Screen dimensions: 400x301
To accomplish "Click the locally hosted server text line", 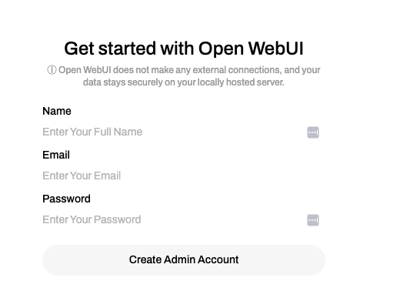I will pyautogui.click(x=184, y=82).
